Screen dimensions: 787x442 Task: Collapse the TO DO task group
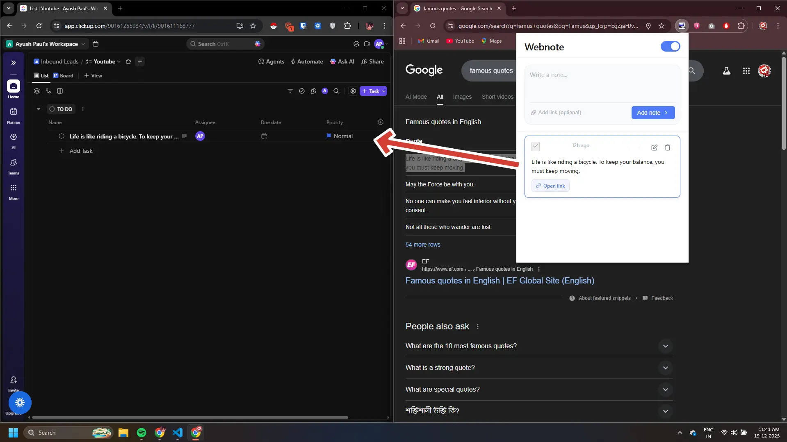click(x=38, y=109)
